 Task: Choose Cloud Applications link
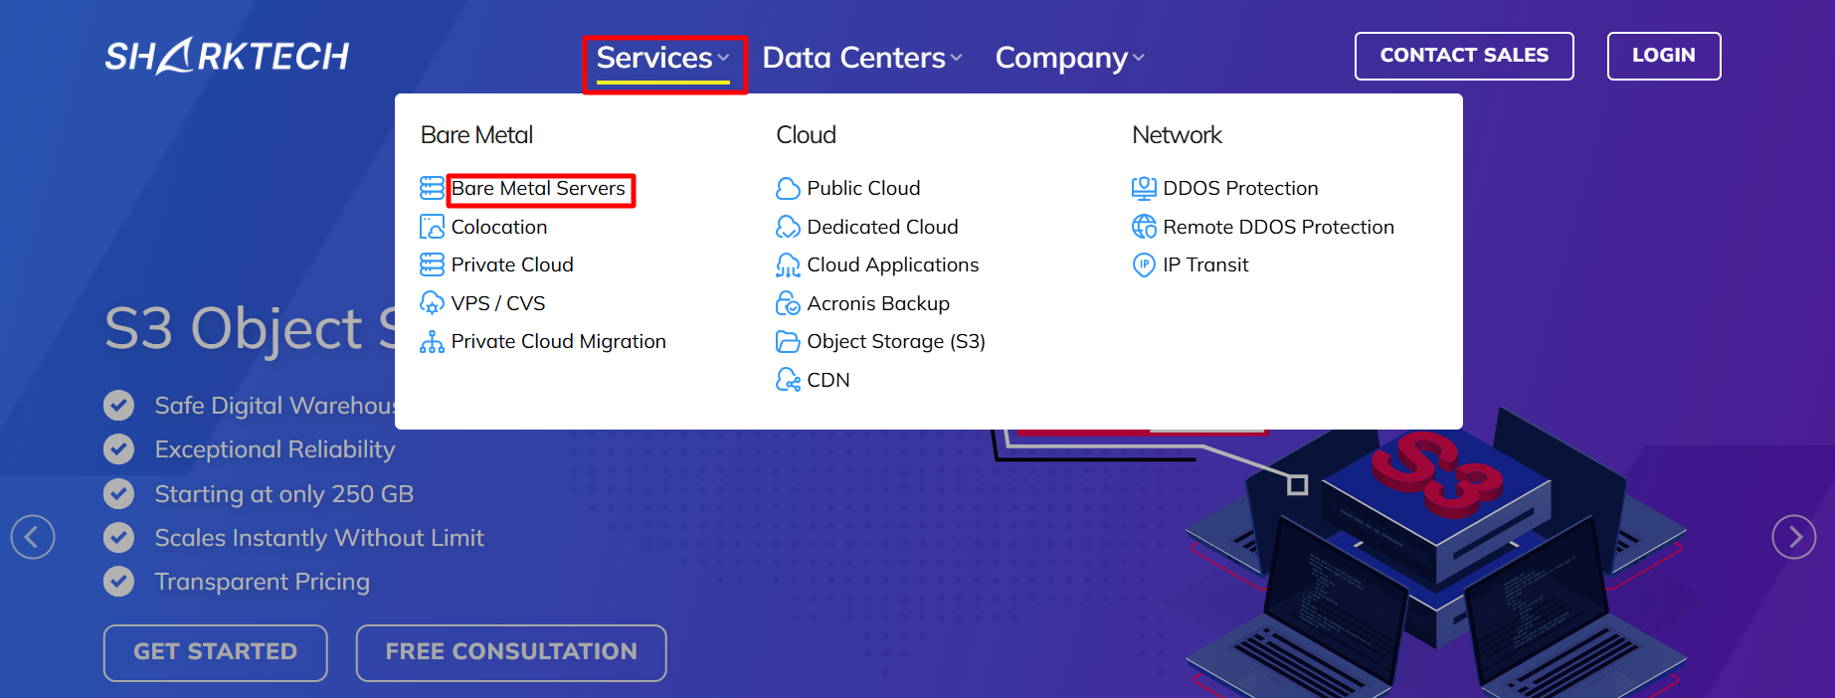coord(893,264)
